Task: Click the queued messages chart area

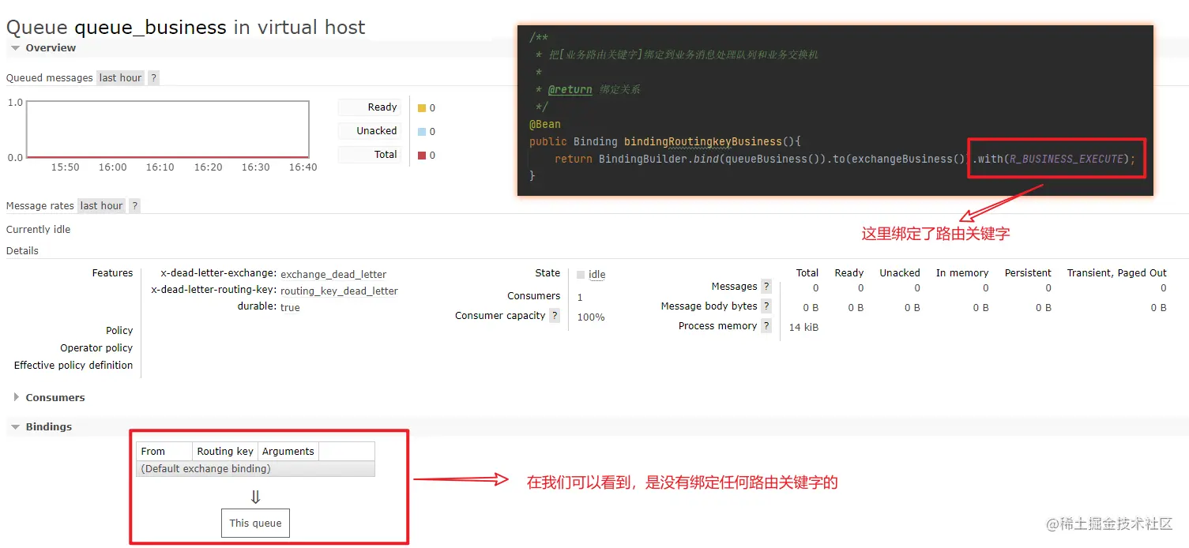Action: 167,129
